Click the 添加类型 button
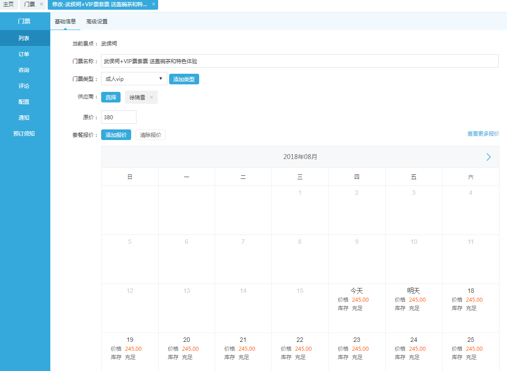This screenshot has width=507, height=371. [x=184, y=79]
